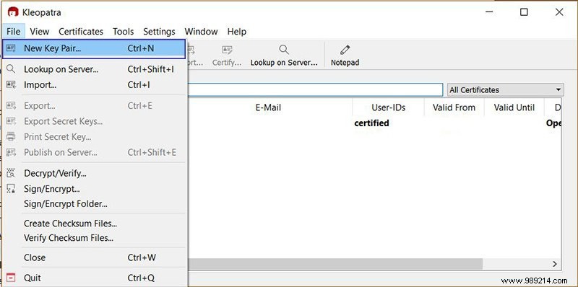Minimize the Kleopatra window
The height and width of the screenshot is (287, 578).
(489, 12)
